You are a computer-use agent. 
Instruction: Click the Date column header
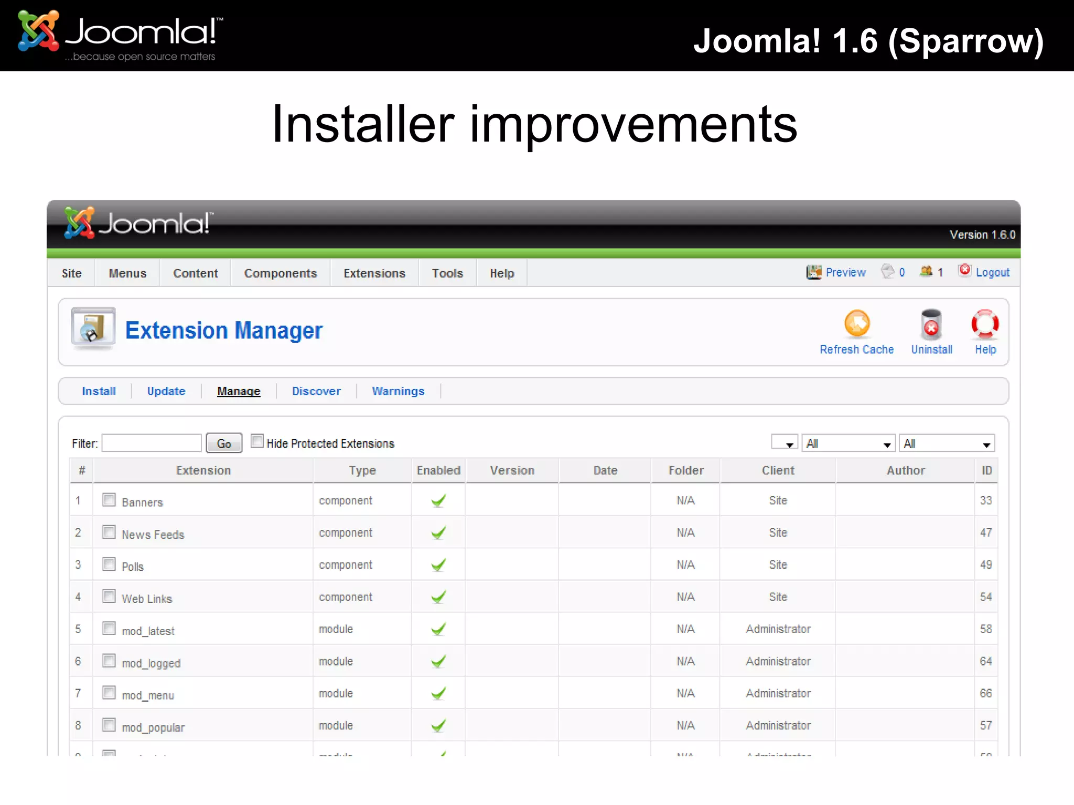coord(605,470)
